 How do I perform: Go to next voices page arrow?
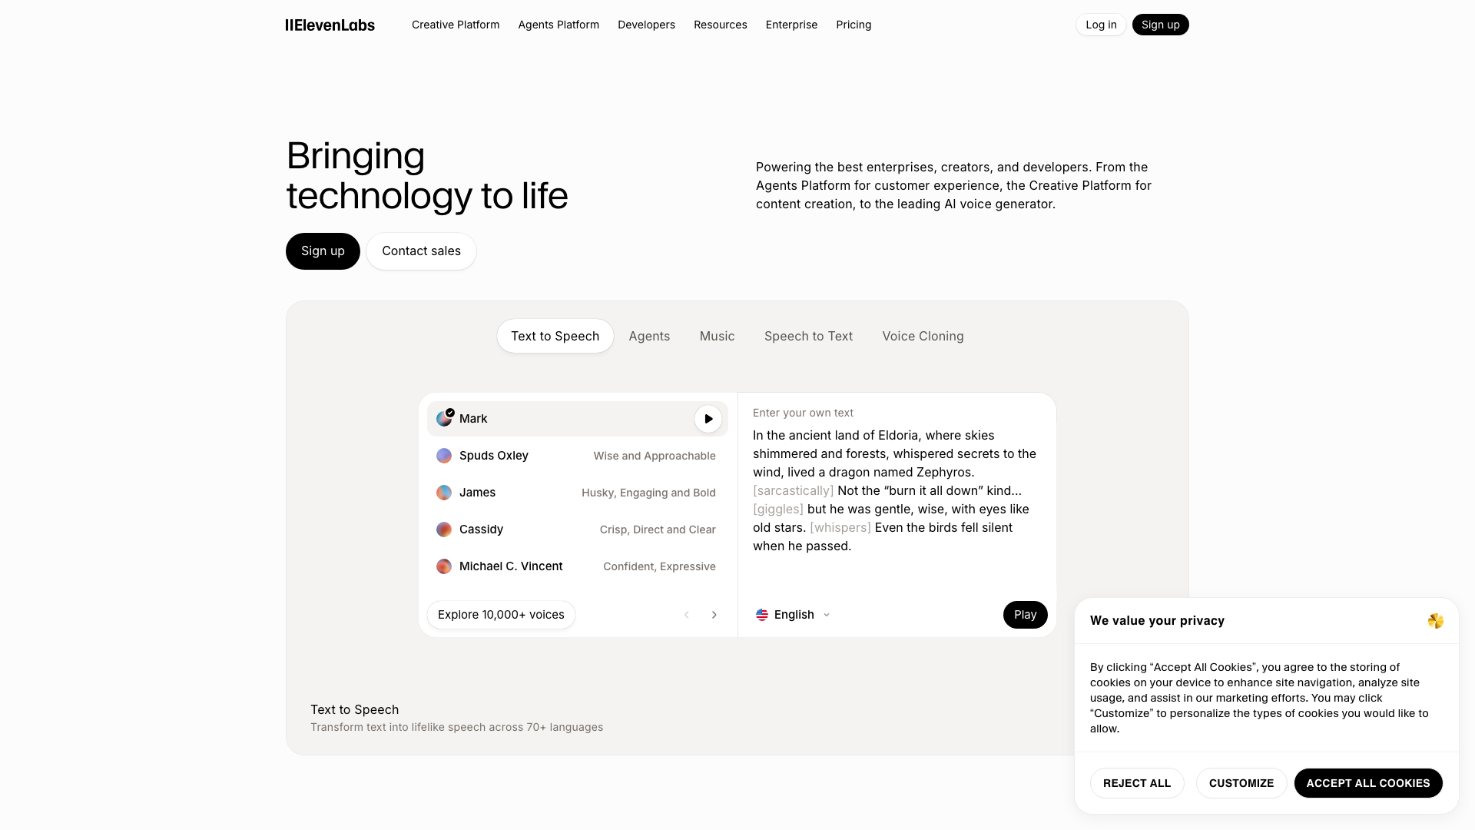pyautogui.click(x=714, y=615)
